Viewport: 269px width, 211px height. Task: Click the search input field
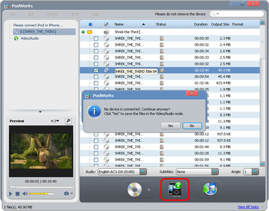pos(240,14)
